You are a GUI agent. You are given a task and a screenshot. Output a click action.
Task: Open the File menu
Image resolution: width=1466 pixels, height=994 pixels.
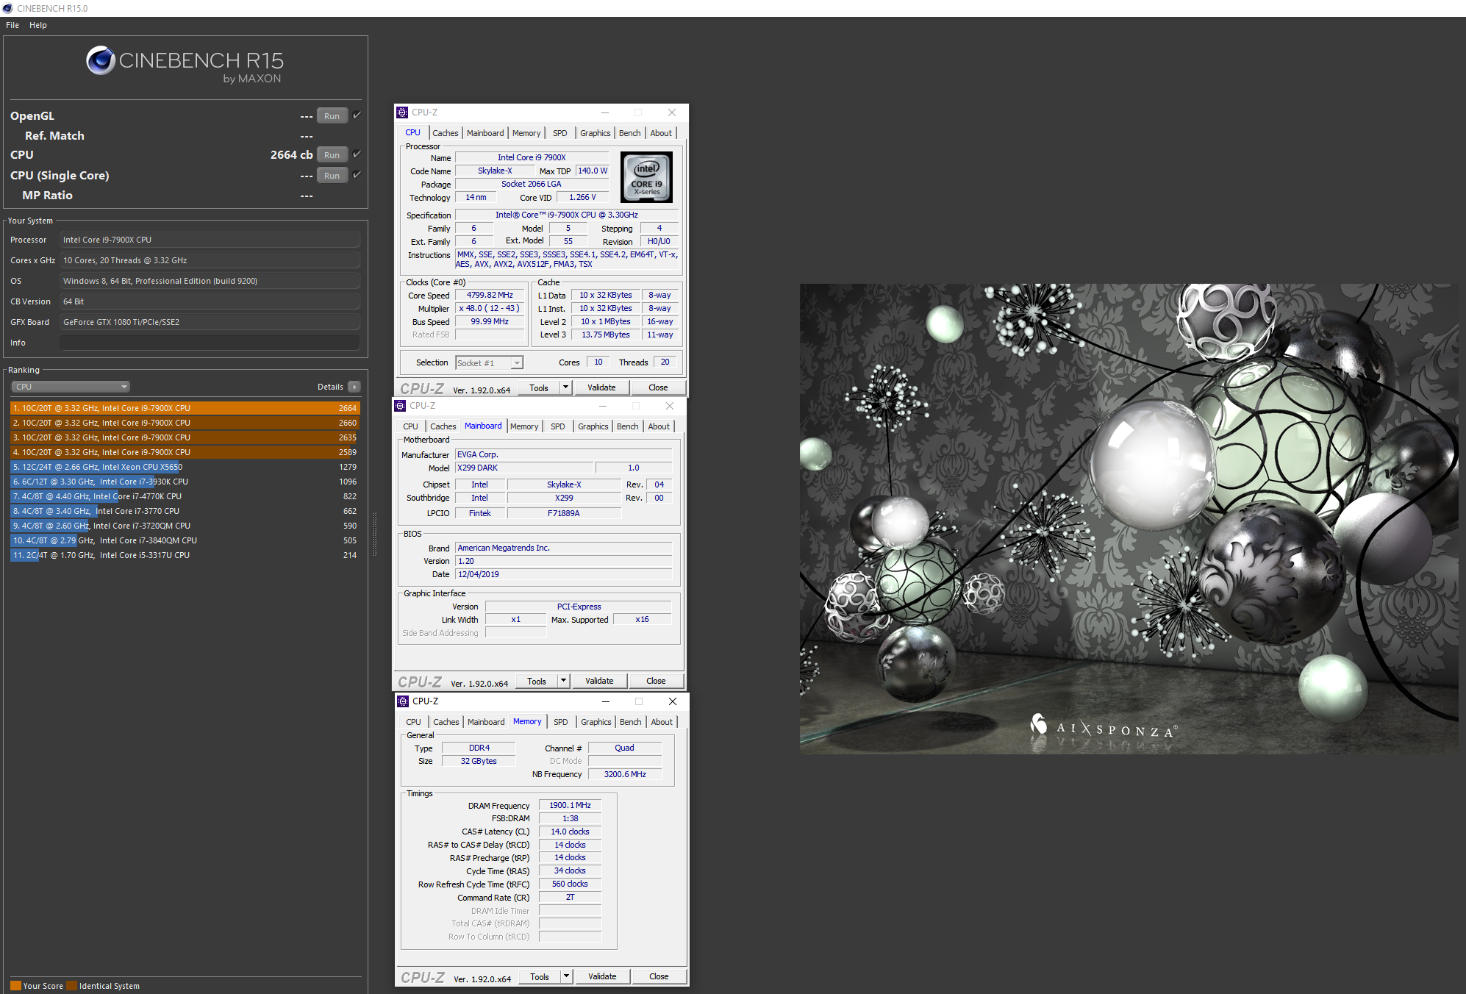click(x=12, y=25)
